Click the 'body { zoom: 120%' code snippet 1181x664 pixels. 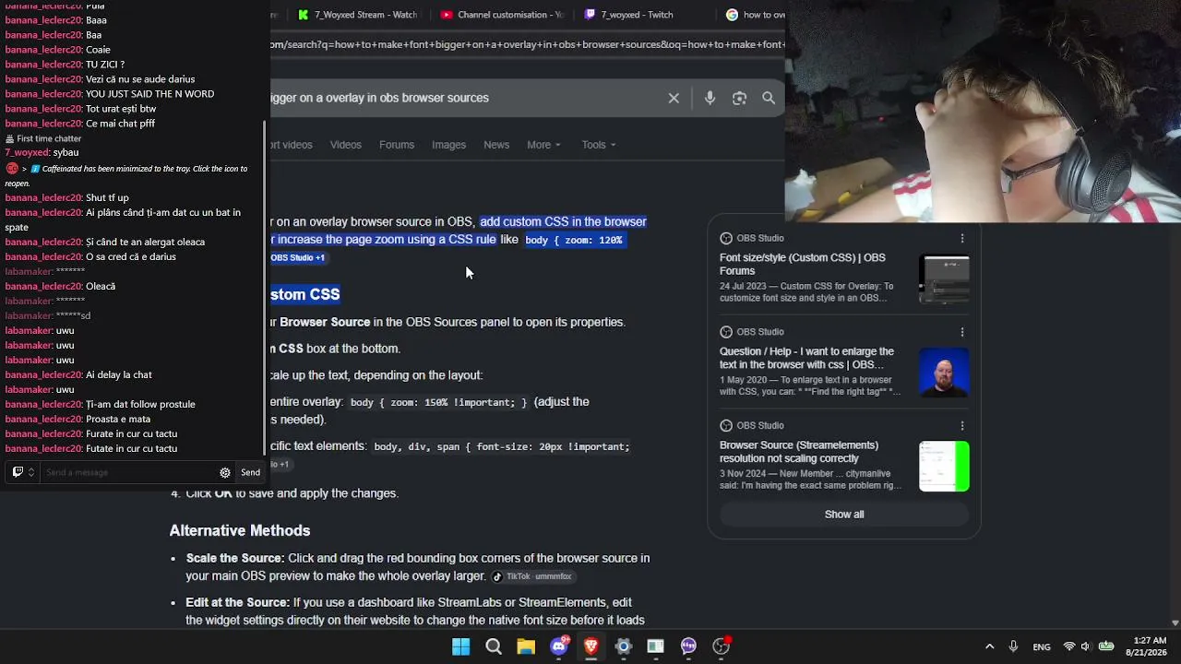click(x=574, y=240)
